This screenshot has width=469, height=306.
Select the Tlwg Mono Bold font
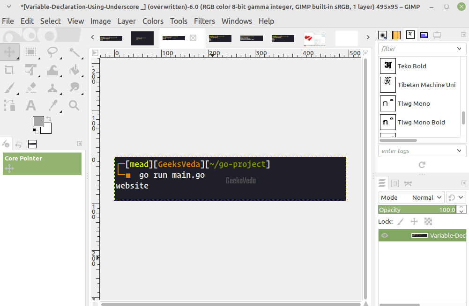(x=419, y=122)
